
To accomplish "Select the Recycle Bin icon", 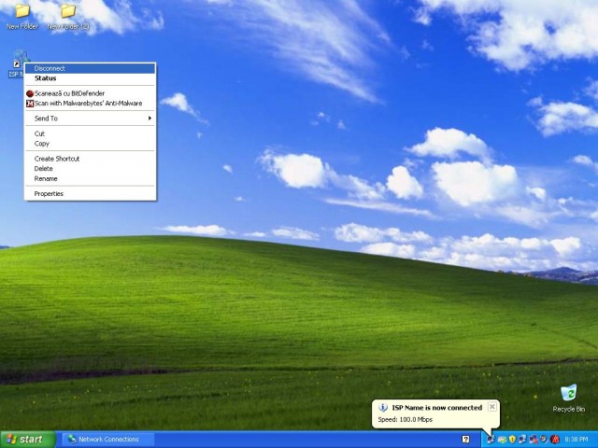I will (569, 399).
